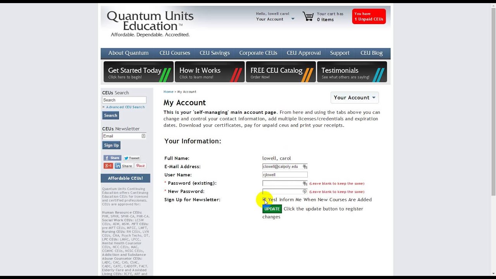Click the green UPDATE button
Image resolution: width=496 pixels, height=279 pixels.
(272, 209)
